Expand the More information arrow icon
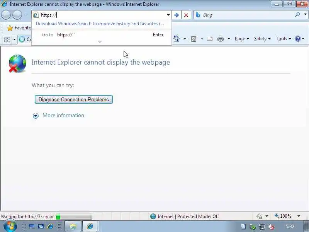 [36, 116]
